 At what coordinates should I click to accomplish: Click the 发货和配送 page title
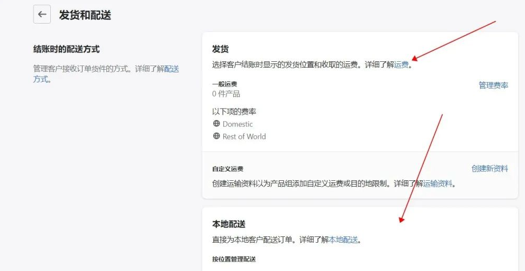(85, 15)
